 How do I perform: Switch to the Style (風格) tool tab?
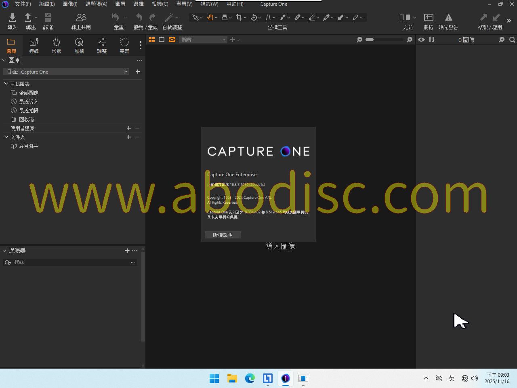[x=79, y=45]
